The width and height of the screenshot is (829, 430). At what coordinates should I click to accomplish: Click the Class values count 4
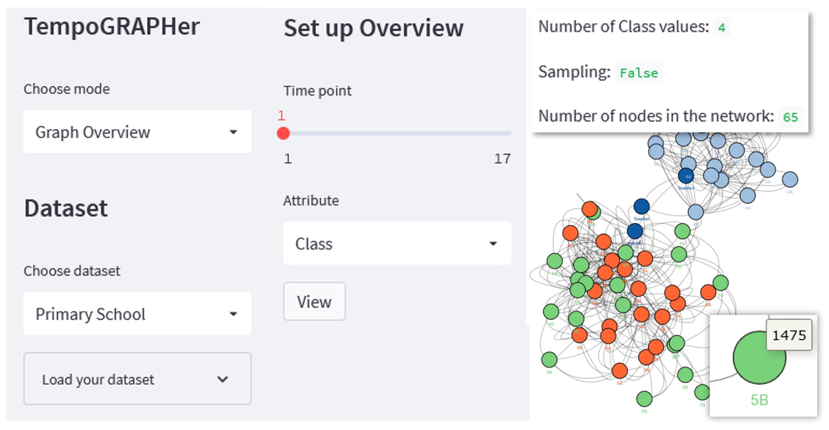click(721, 28)
